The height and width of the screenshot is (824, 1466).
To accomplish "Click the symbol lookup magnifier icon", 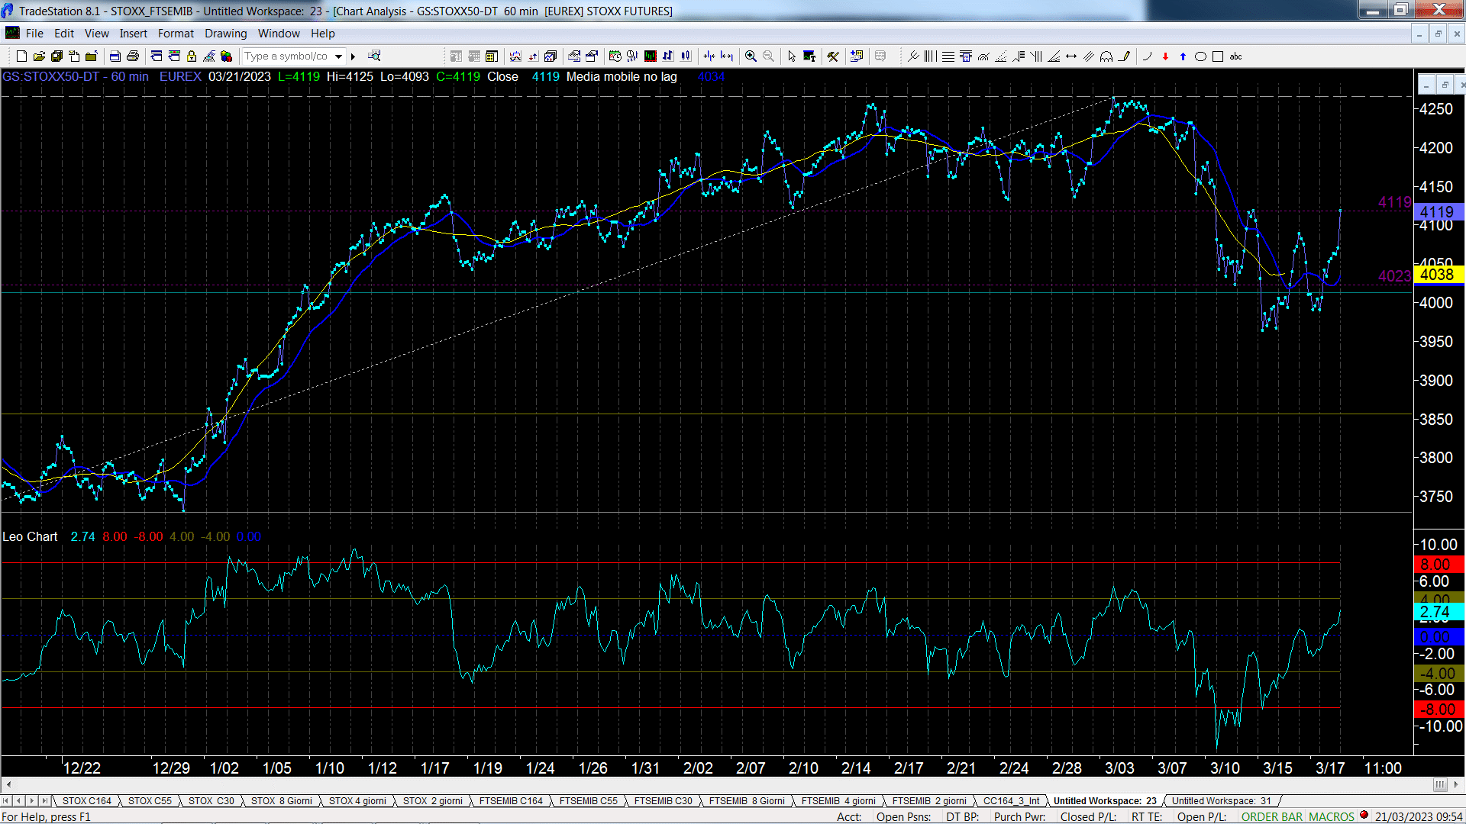I will pos(374,56).
